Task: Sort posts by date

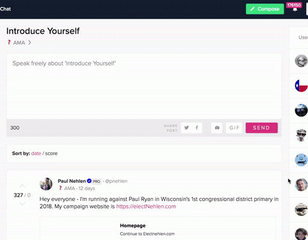Action: (x=36, y=153)
